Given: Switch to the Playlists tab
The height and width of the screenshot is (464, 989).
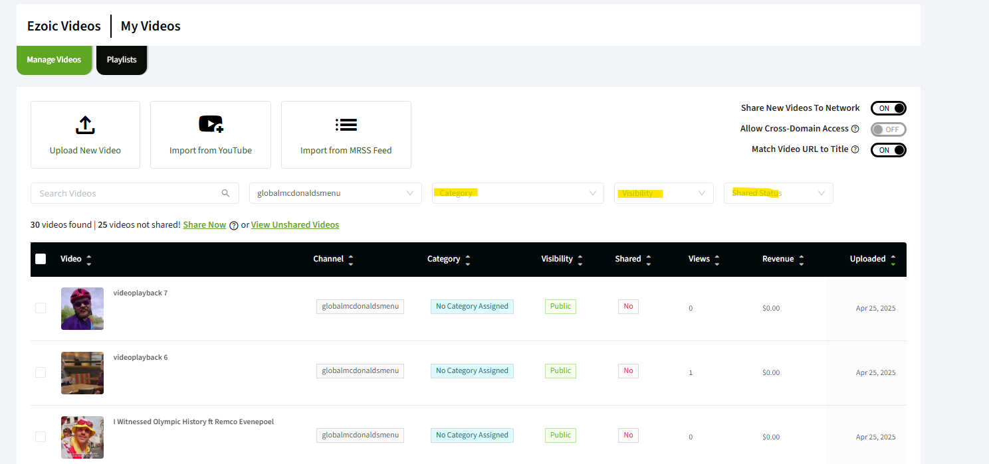Looking at the screenshot, I should [122, 60].
